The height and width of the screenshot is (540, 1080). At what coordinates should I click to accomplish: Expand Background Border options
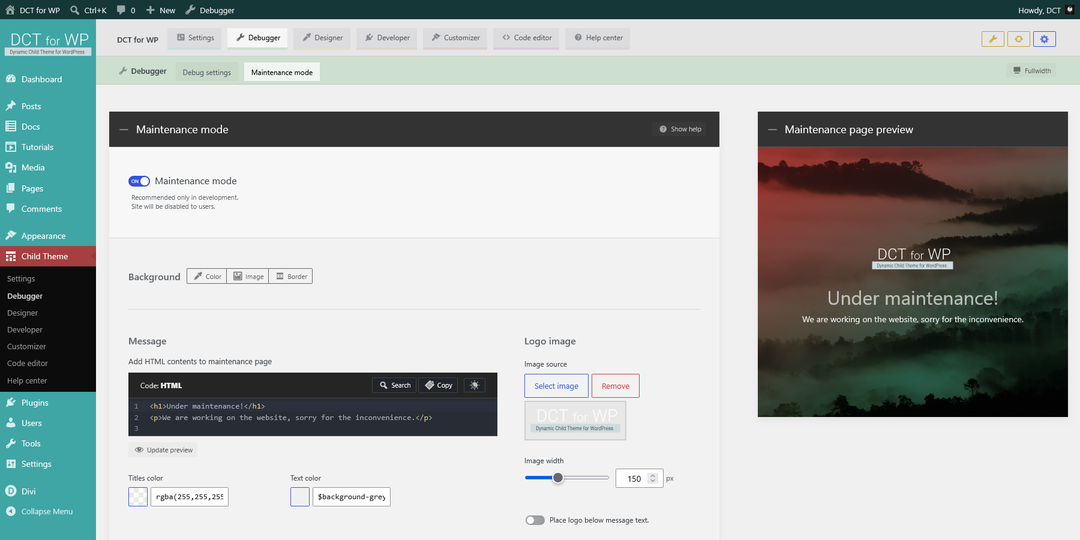tap(291, 277)
